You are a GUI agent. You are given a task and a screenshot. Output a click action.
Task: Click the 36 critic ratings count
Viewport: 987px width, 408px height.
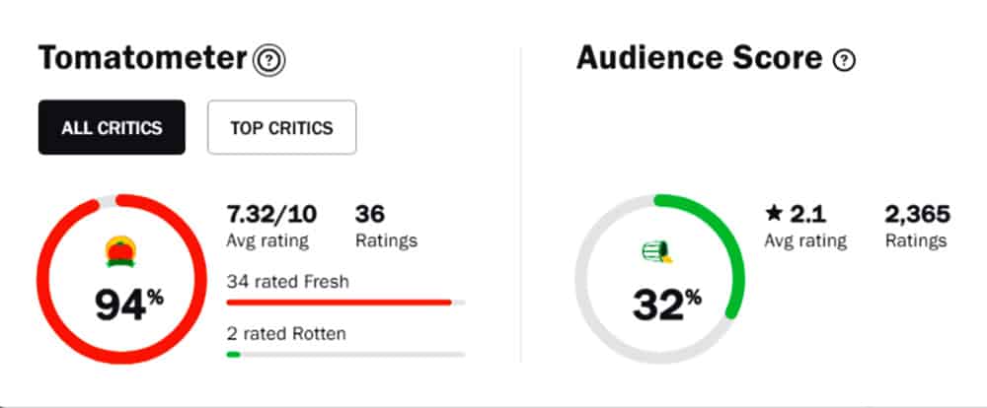coord(370,214)
